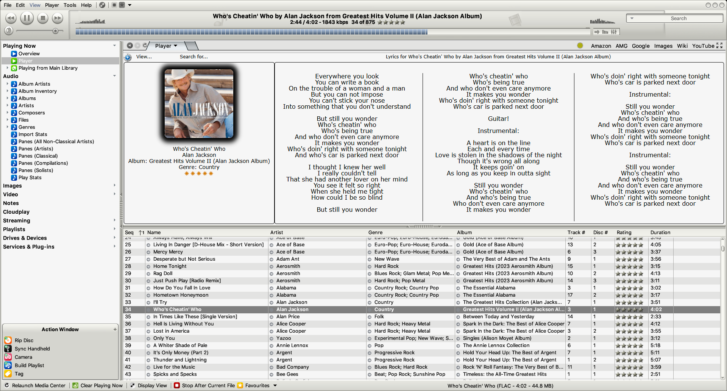The image size is (727, 391).
Task: Open the Player tab dropdown
Action: coord(175,46)
